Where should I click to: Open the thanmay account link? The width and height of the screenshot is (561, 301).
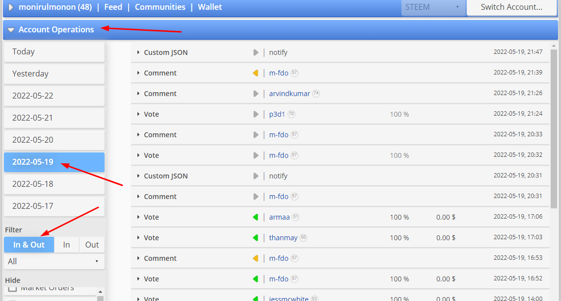[x=283, y=238]
